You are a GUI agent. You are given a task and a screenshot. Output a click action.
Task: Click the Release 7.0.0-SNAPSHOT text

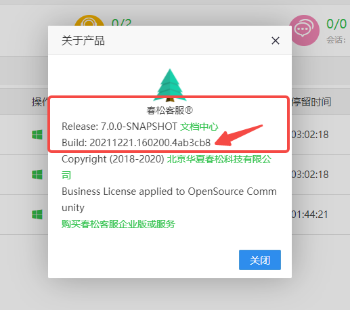119,127
